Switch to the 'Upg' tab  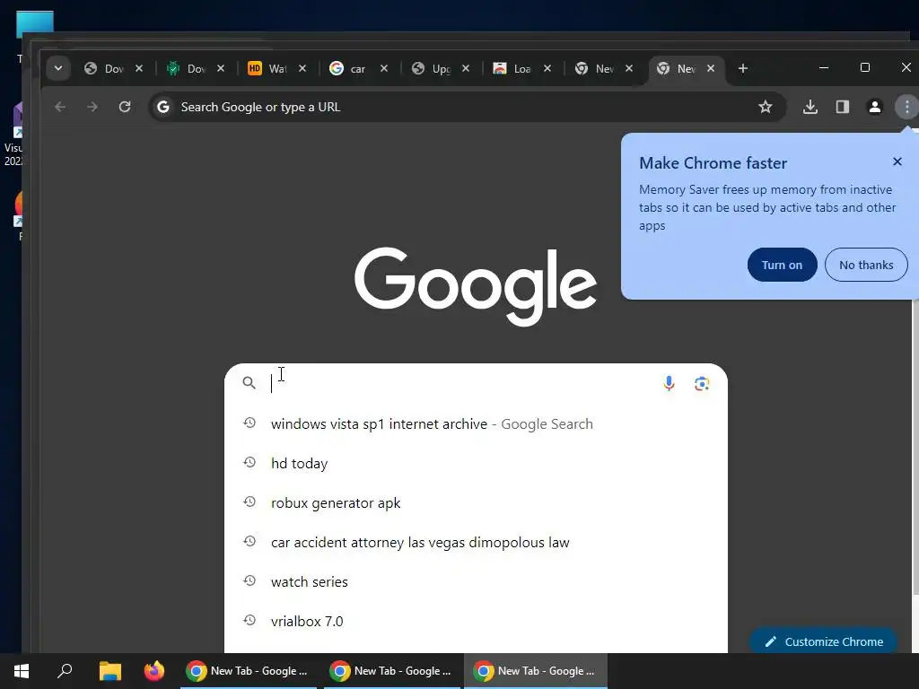440,68
